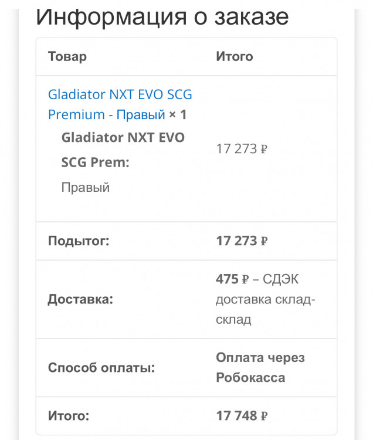The width and height of the screenshot is (373, 440).
Task: Click the 'Итого' column header at the top
Action: click(234, 57)
